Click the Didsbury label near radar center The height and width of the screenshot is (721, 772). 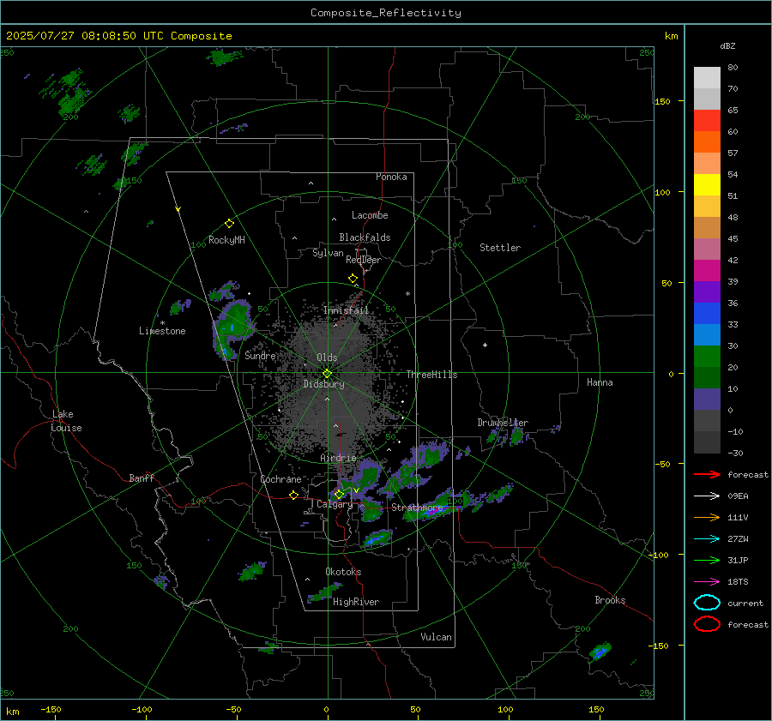(x=323, y=384)
